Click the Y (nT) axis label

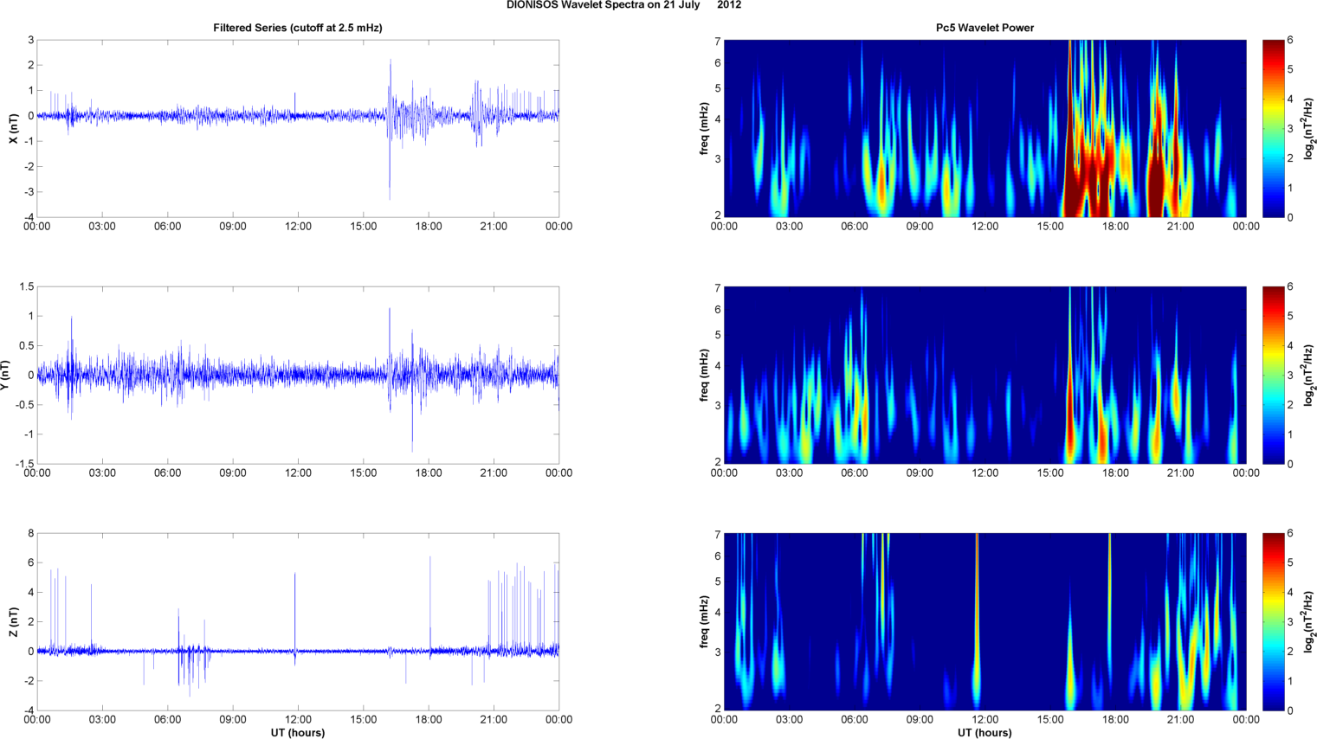coord(5,376)
